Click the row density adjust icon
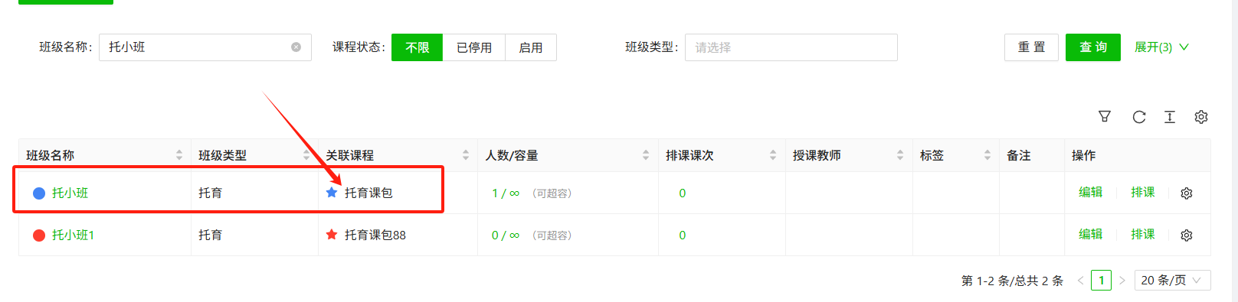This screenshot has width=1238, height=302. pos(1170,116)
